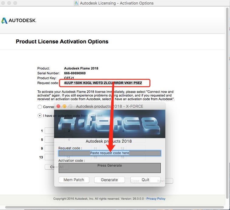Click the highlighted request code text

[x=103, y=83]
